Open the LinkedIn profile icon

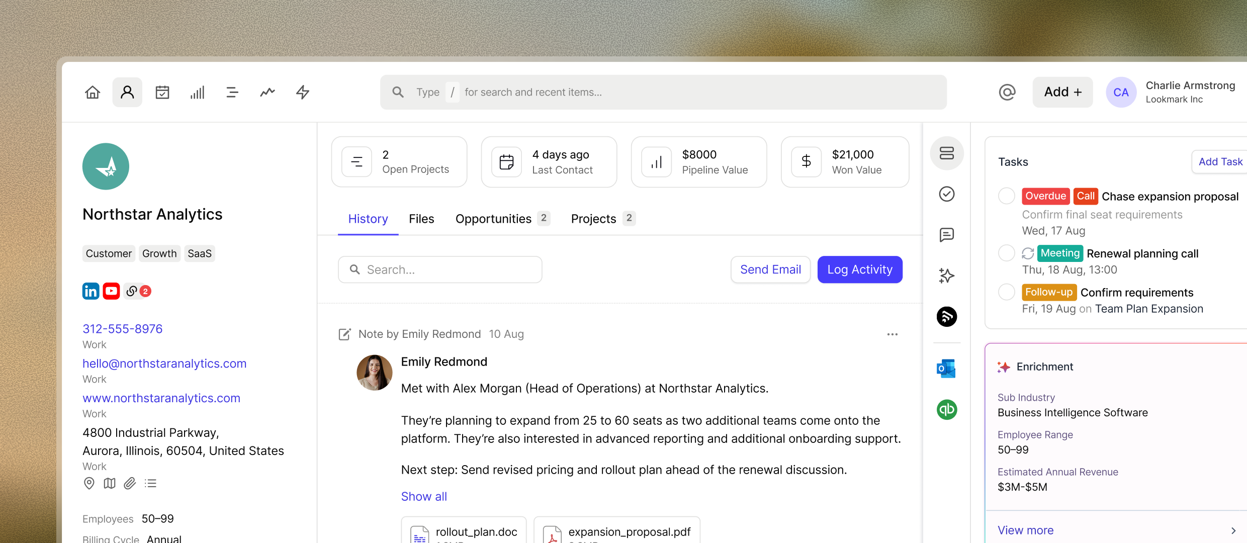(x=91, y=291)
